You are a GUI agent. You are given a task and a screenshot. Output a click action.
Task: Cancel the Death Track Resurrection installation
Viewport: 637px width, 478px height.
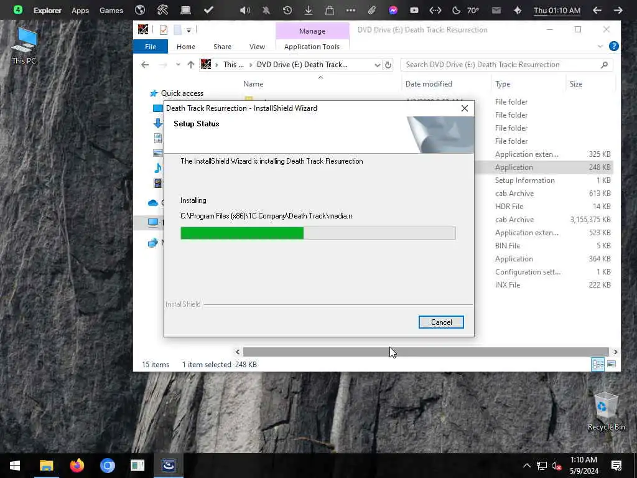pos(441,322)
